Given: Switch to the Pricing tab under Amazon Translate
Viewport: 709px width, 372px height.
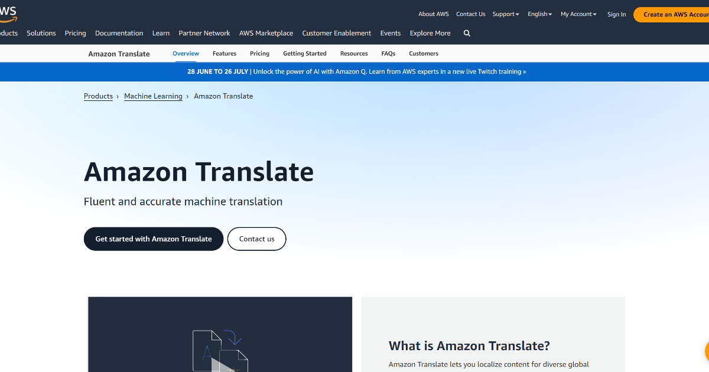Looking at the screenshot, I should coord(259,53).
